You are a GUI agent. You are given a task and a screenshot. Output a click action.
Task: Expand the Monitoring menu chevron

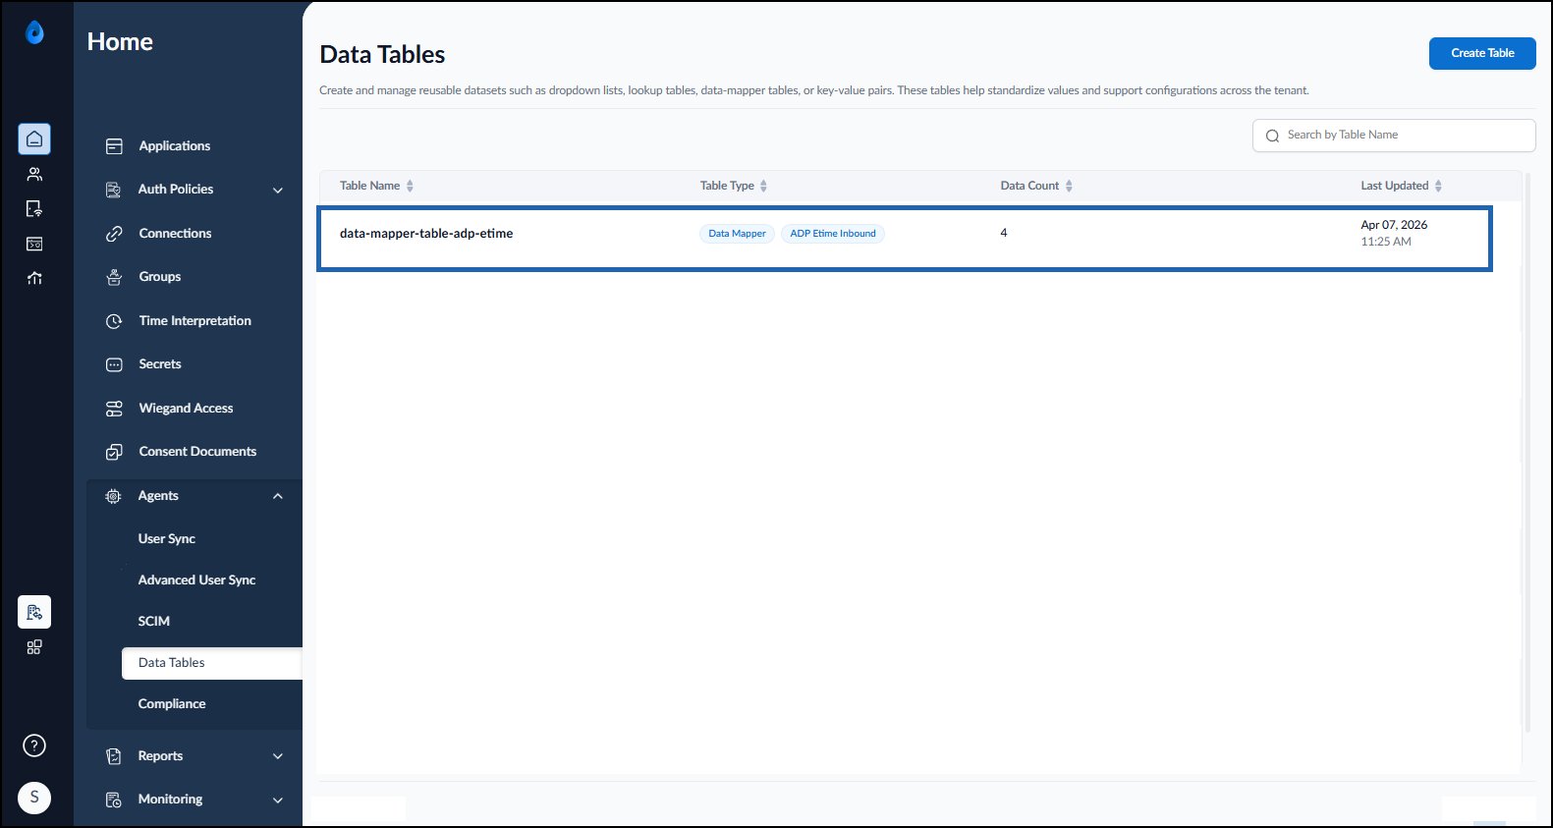coord(278,800)
